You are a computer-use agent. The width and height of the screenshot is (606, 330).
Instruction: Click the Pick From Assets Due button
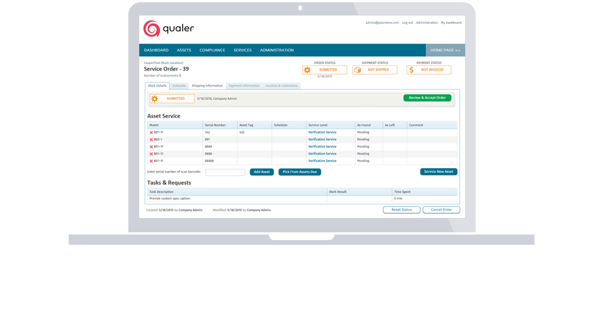pos(299,172)
